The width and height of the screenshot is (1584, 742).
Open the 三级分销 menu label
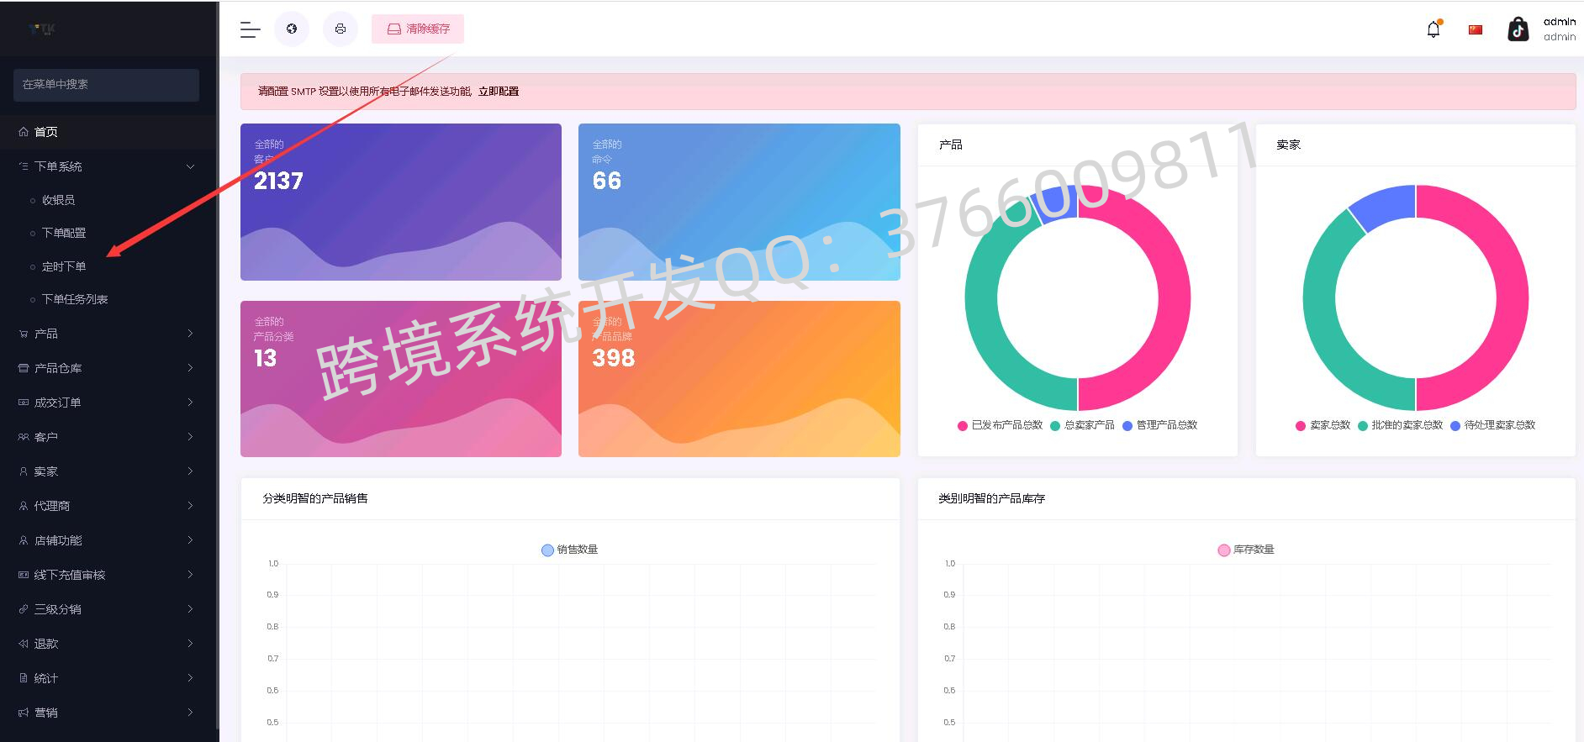click(58, 609)
